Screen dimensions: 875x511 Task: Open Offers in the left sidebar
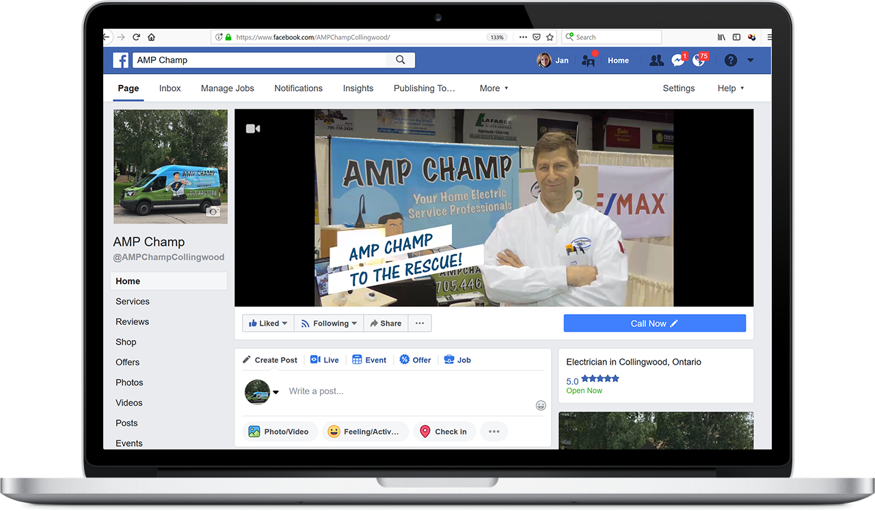click(128, 362)
